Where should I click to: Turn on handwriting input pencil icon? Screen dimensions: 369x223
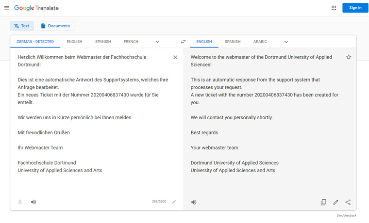pyautogui.click(x=174, y=202)
